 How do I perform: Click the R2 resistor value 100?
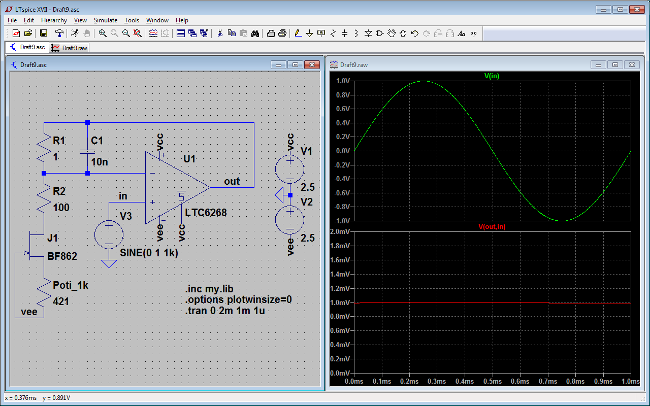pos(61,208)
